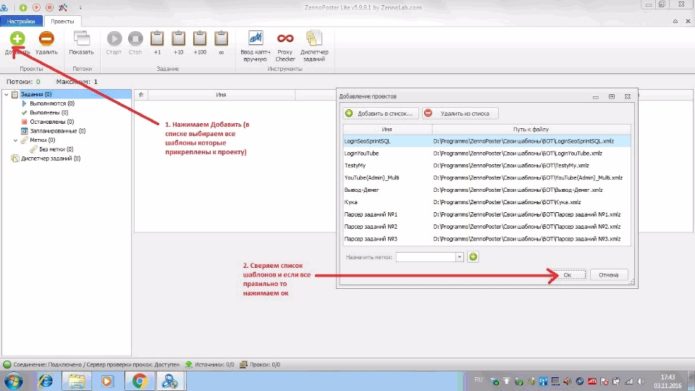Click quick-access play icon in title bar

[x=36, y=7]
